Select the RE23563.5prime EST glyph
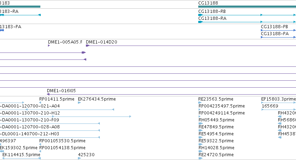Image resolution: width=296 pixels, height=160 pixels. (x=200, y=103)
